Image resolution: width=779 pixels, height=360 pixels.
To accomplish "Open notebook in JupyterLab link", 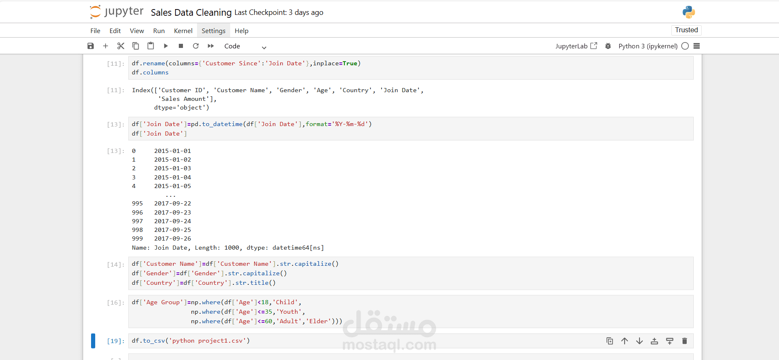I will click(576, 46).
